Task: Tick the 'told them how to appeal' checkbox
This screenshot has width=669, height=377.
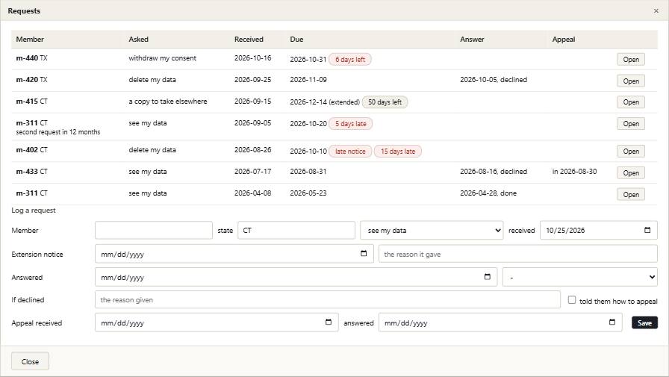Action: pos(572,300)
